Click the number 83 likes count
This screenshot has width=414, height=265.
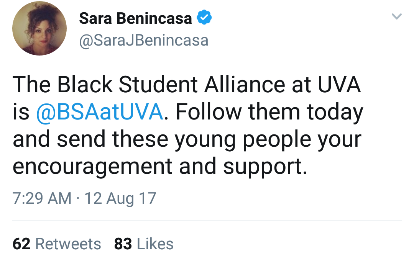[x=123, y=244]
